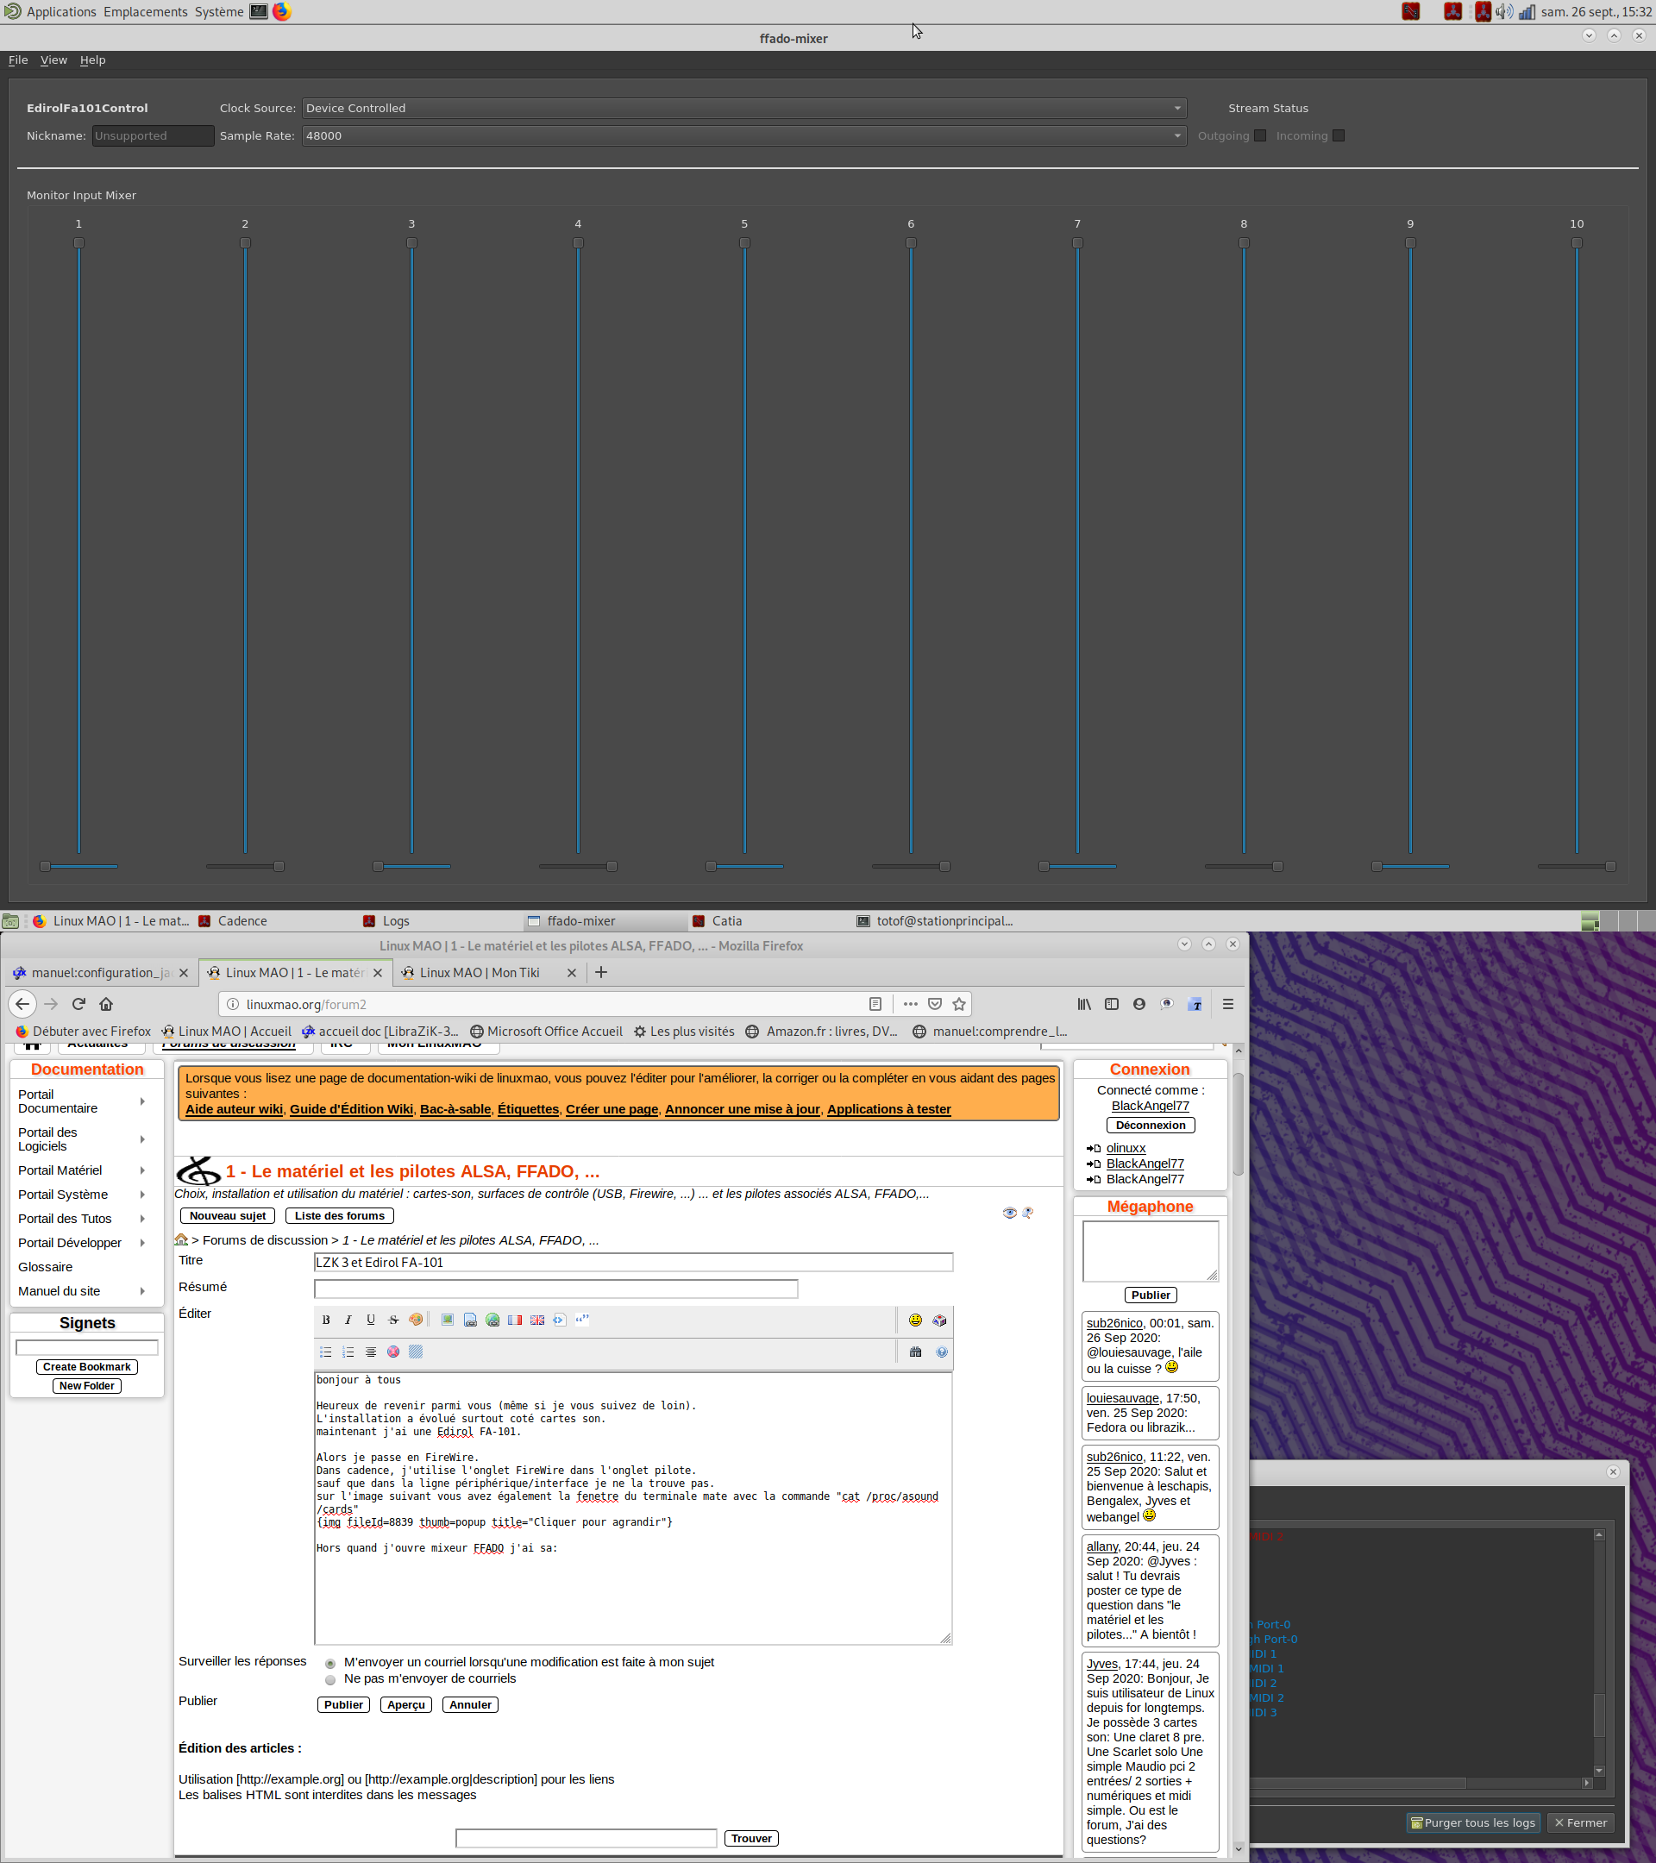Image resolution: width=1656 pixels, height=1863 pixels.
Task: Click the quote marks icon in editor
Action: [581, 1319]
